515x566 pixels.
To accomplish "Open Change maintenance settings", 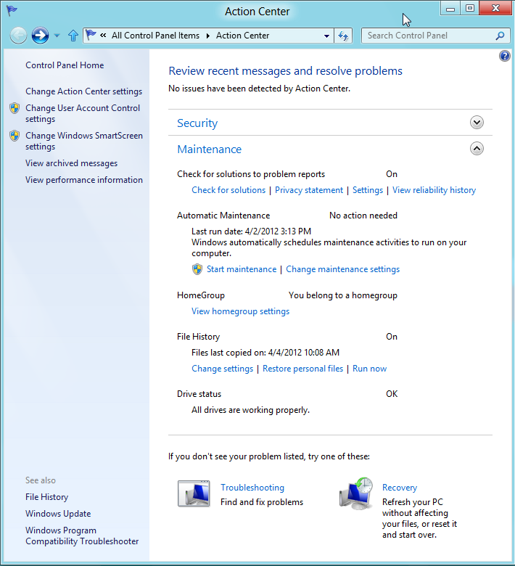I will pyautogui.click(x=342, y=269).
